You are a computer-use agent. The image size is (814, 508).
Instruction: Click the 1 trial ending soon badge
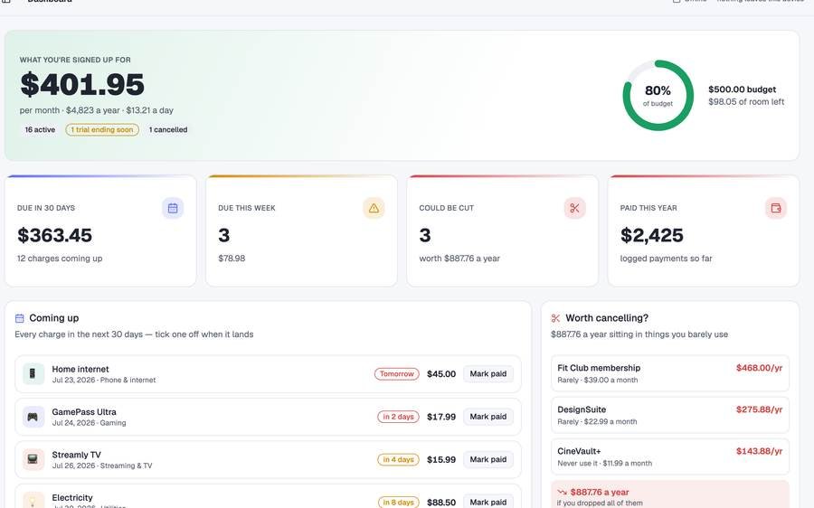(x=102, y=130)
